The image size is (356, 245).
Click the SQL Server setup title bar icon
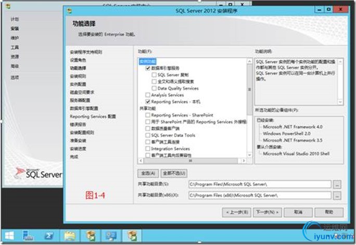(69, 10)
